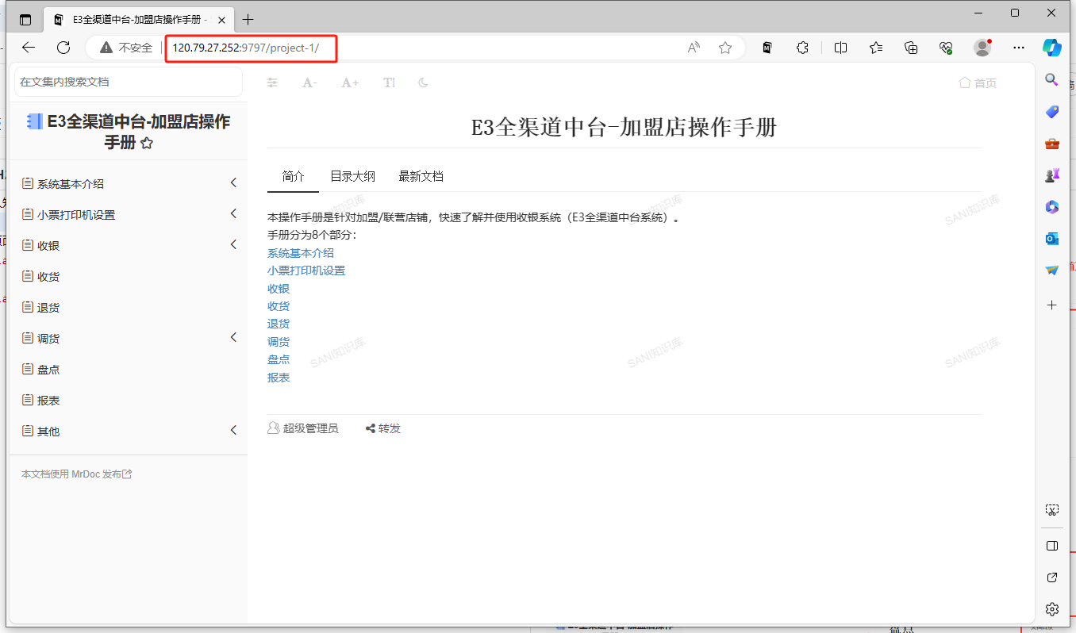Image resolution: width=1076 pixels, height=633 pixels.
Task: Star the collection next to the manual title
Action: point(146,144)
